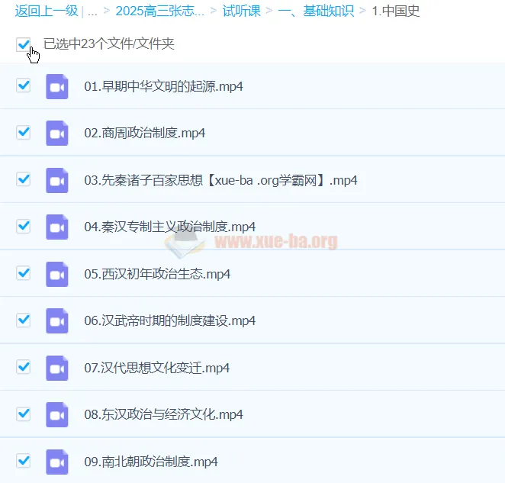Open file 02.商周政治制度.mp4 by name

coord(145,133)
